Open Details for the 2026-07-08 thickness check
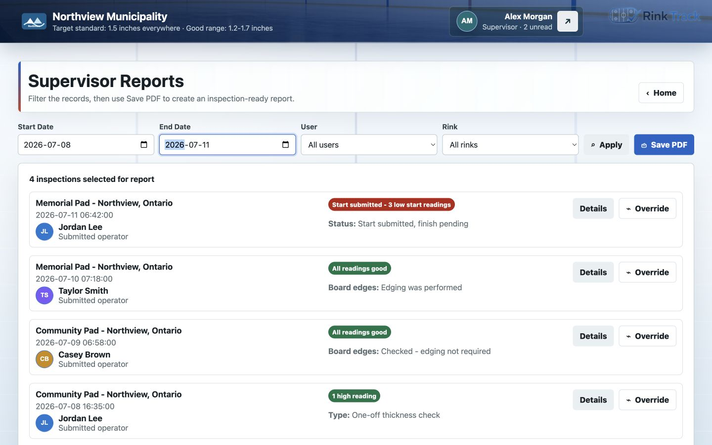The height and width of the screenshot is (445, 712). pyautogui.click(x=593, y=400)
